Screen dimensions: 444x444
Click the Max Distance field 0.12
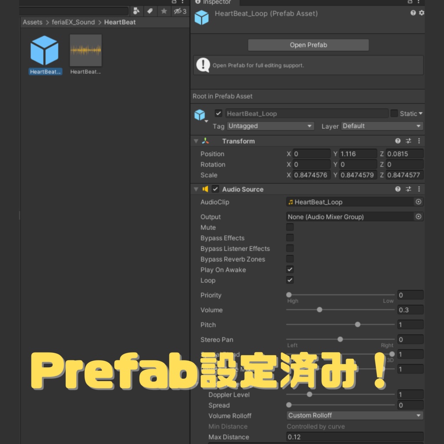(355, 437)
